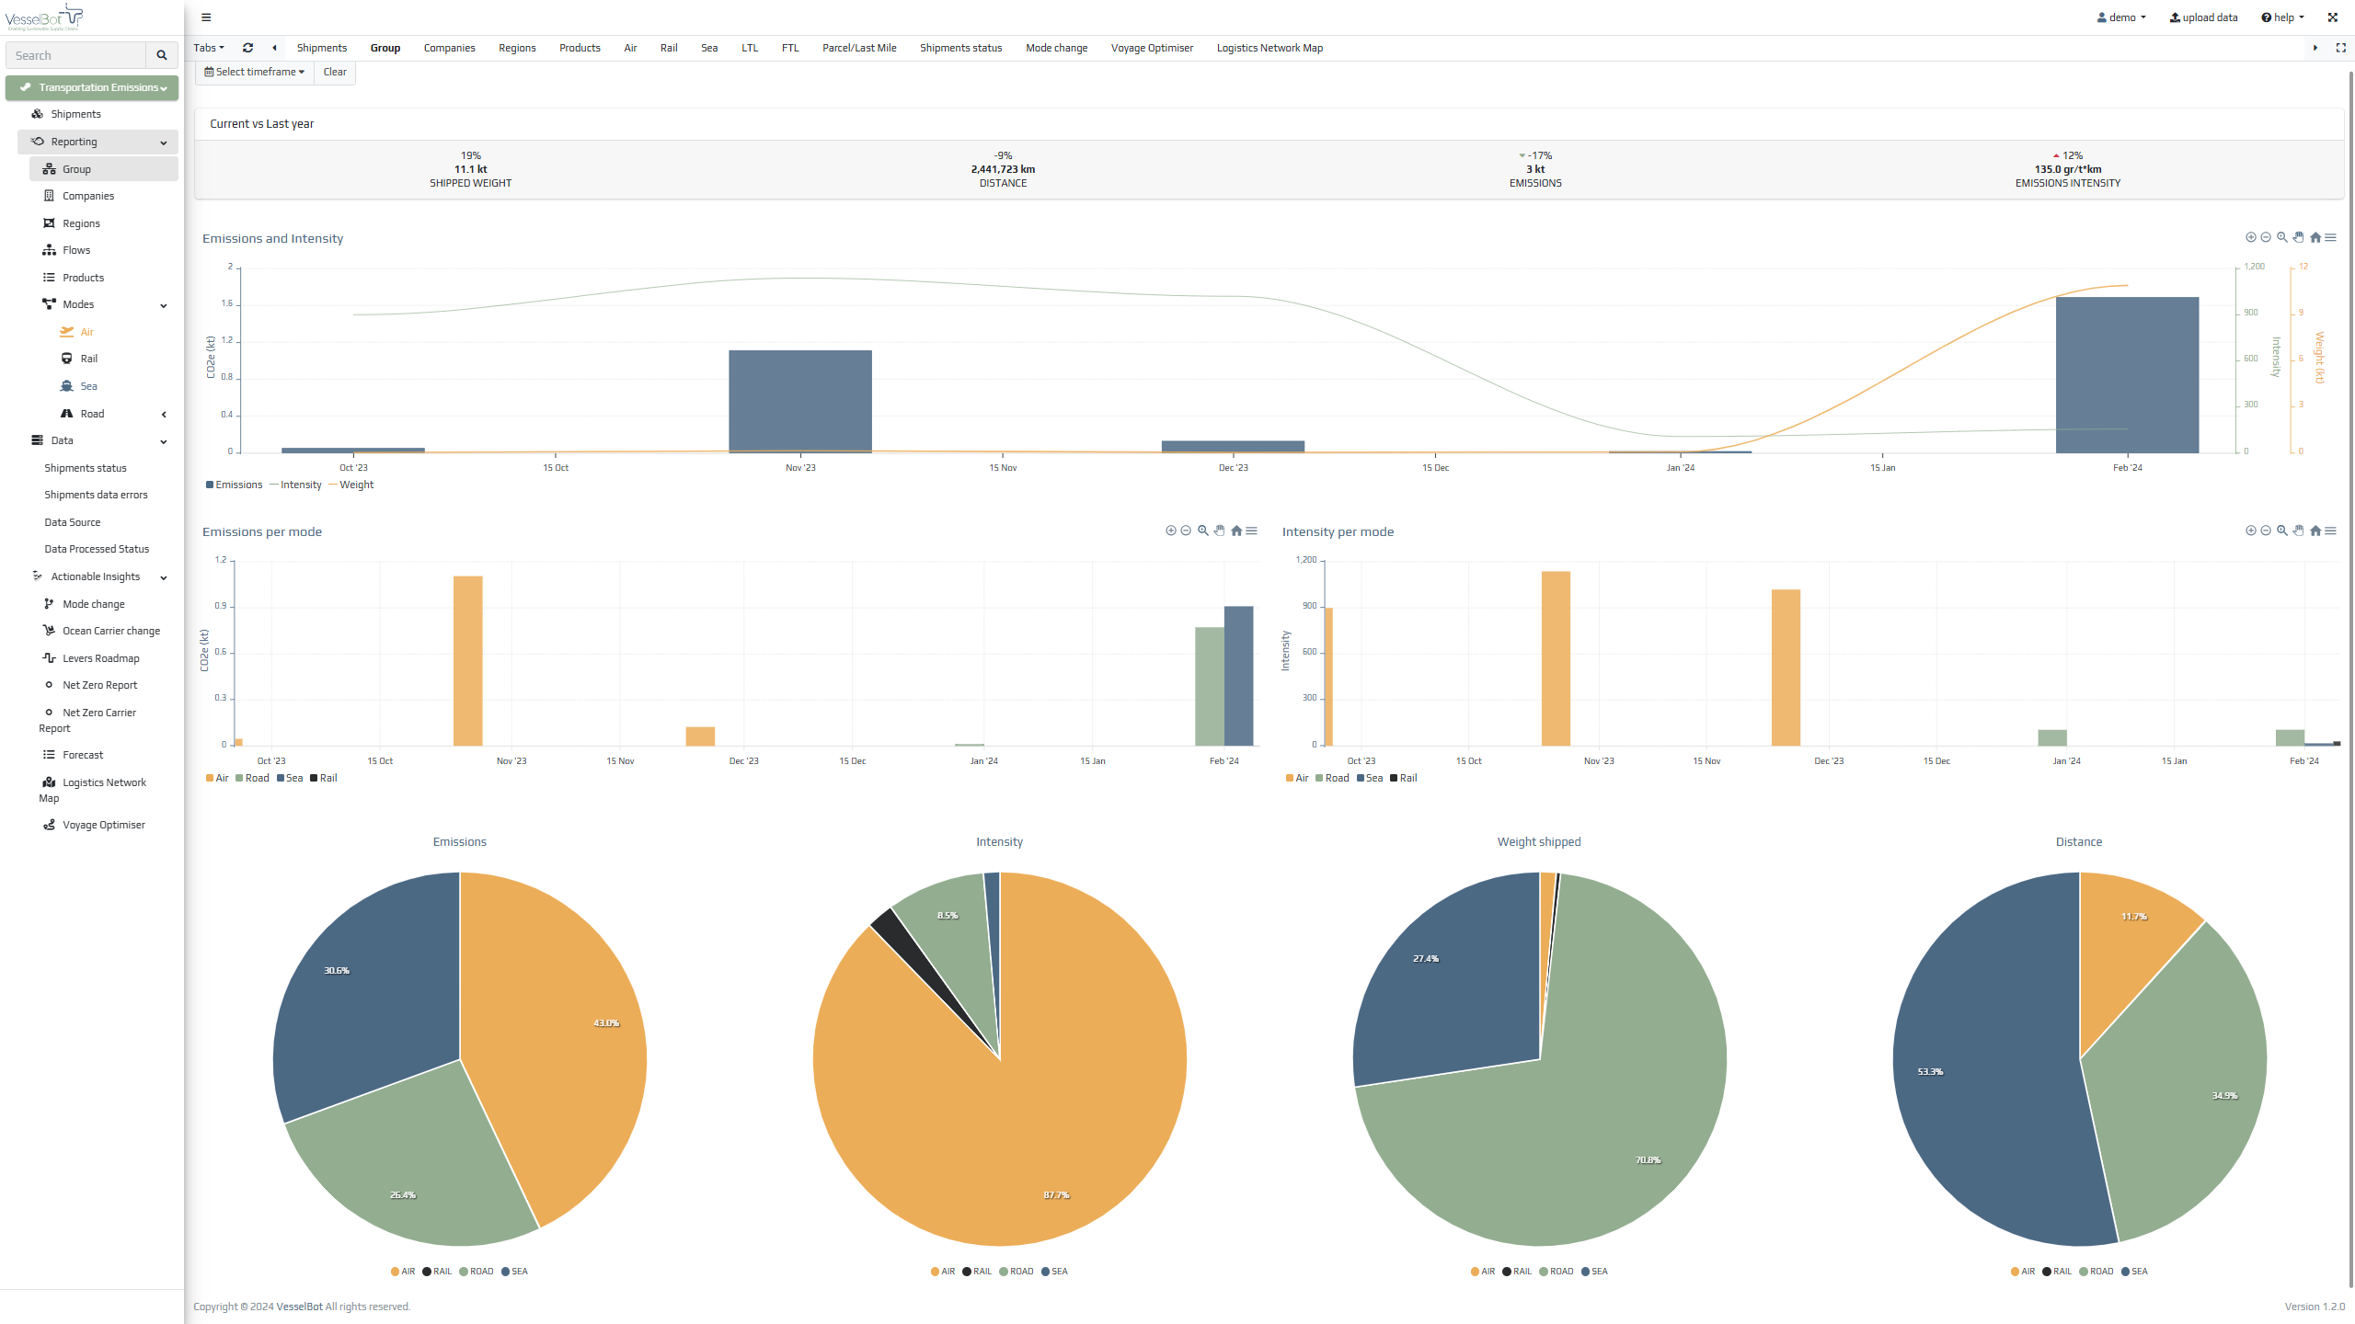2355x1324 pixels.
Task: Click the orange AIR slice in Emissions pie
Action: pos(552,1030)
